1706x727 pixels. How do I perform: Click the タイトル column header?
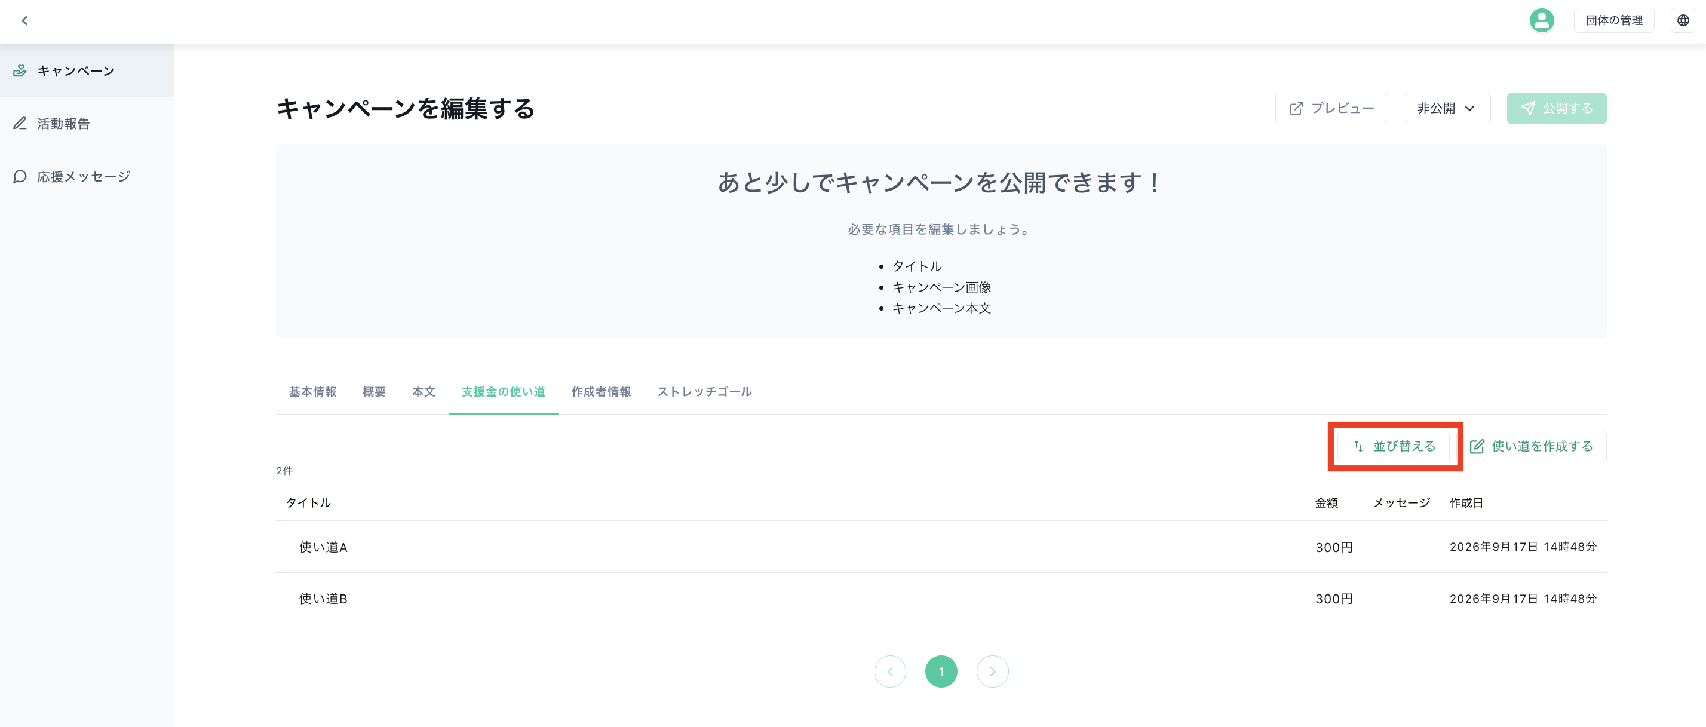tap(308, 503)
